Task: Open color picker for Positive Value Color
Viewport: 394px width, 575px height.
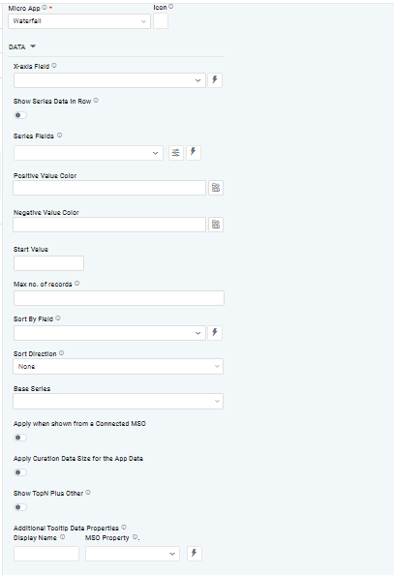Action: [x=216, y=188]
